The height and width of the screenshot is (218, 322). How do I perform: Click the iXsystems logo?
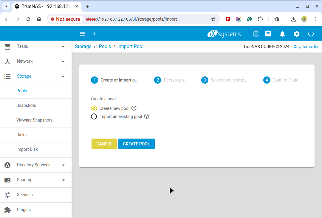pyautogui.click(x=225, y=34)
